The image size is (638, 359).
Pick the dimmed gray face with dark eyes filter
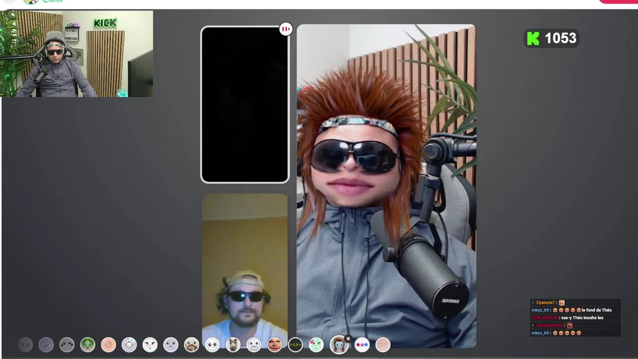point(67,345)
